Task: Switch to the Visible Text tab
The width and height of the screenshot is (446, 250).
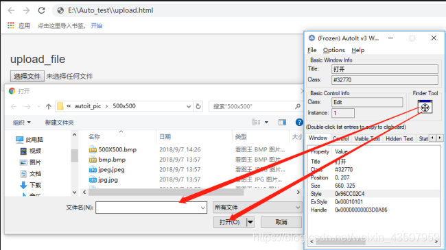Action: point(367,138)
